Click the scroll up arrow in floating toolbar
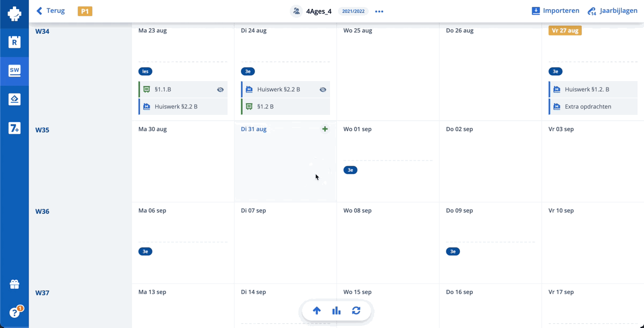 pyautogui.click(x=317, y=310)
